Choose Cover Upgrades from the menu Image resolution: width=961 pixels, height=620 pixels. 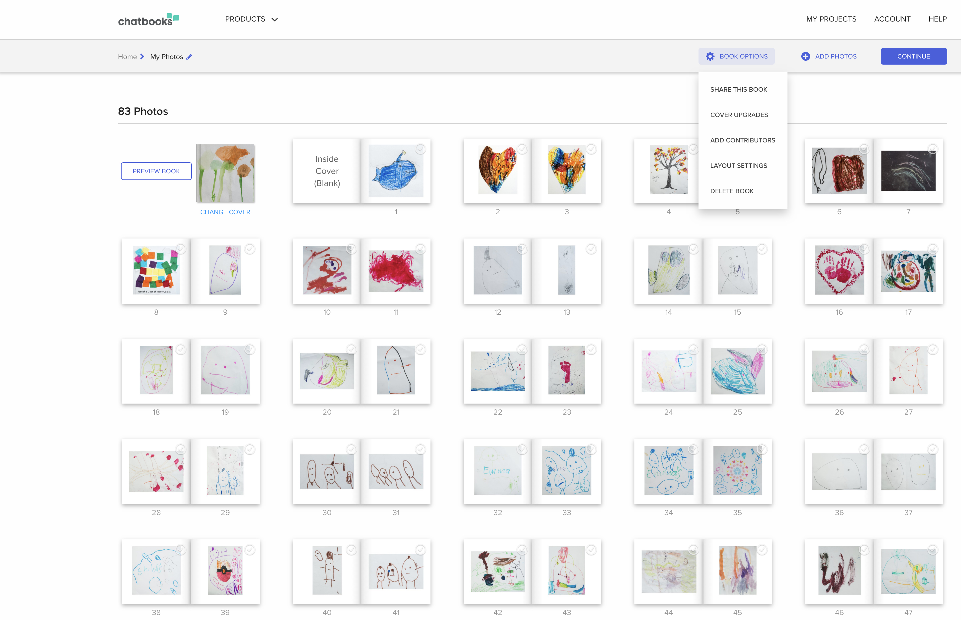pos(739,115)
